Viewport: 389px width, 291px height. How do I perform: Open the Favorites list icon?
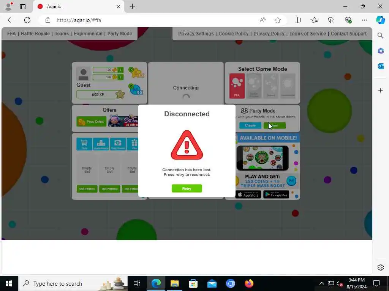(314, 20)
